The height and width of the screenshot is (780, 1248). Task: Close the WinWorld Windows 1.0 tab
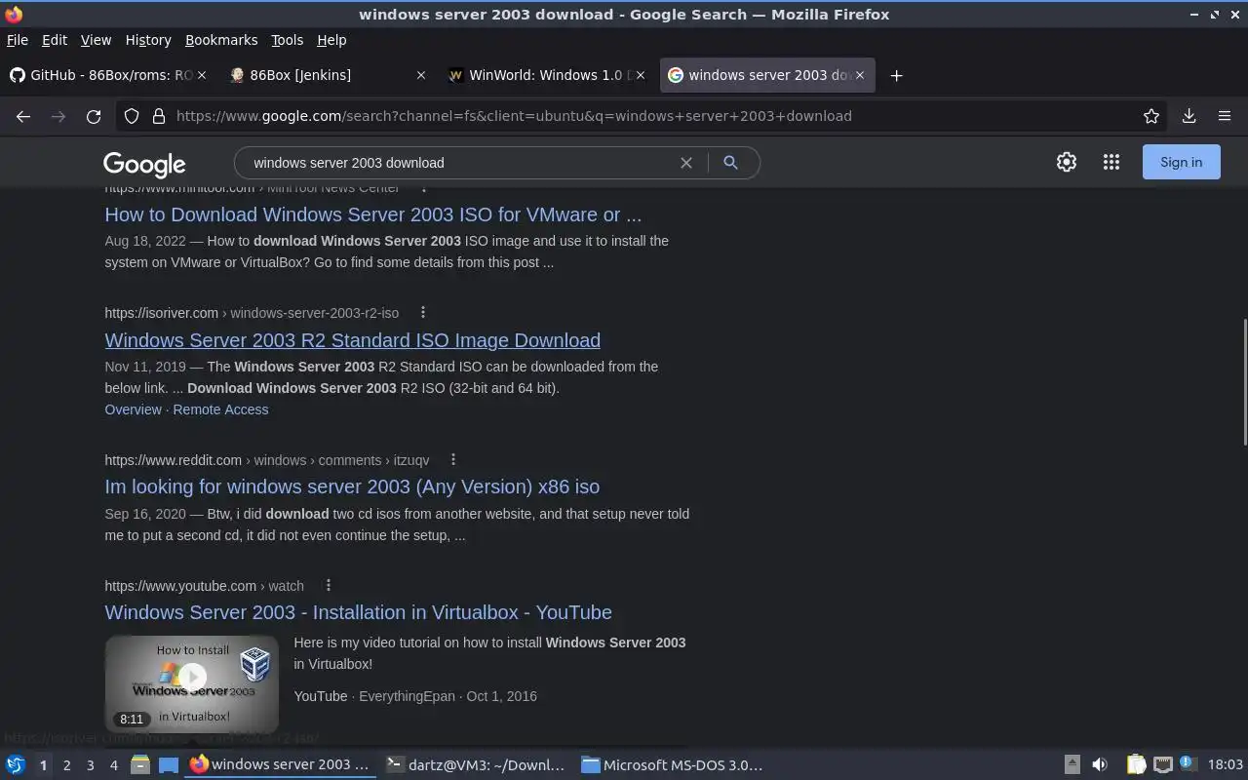point(641,75)
